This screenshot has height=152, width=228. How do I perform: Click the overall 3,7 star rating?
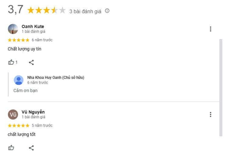click(x=46, y=11)
